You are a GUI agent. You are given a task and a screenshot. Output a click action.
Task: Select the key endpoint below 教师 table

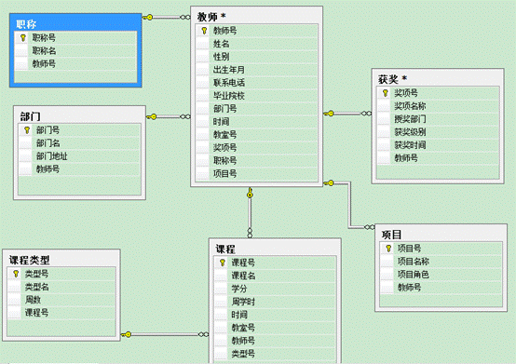[250, 193]
